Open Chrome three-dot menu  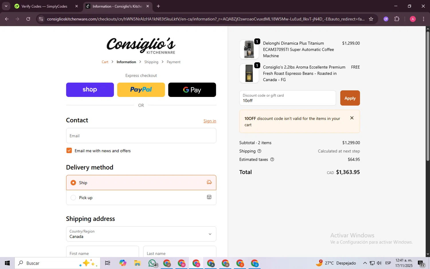click(x=423, y=19)
